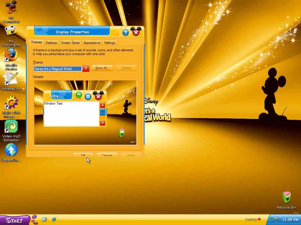Click the Window Text sample area

click(x=71, y=114)
